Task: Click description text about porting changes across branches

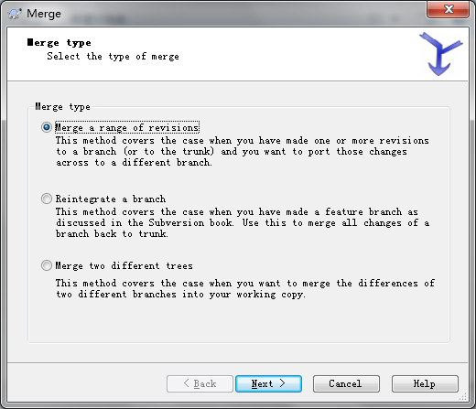Action: [x=243, y=152]
